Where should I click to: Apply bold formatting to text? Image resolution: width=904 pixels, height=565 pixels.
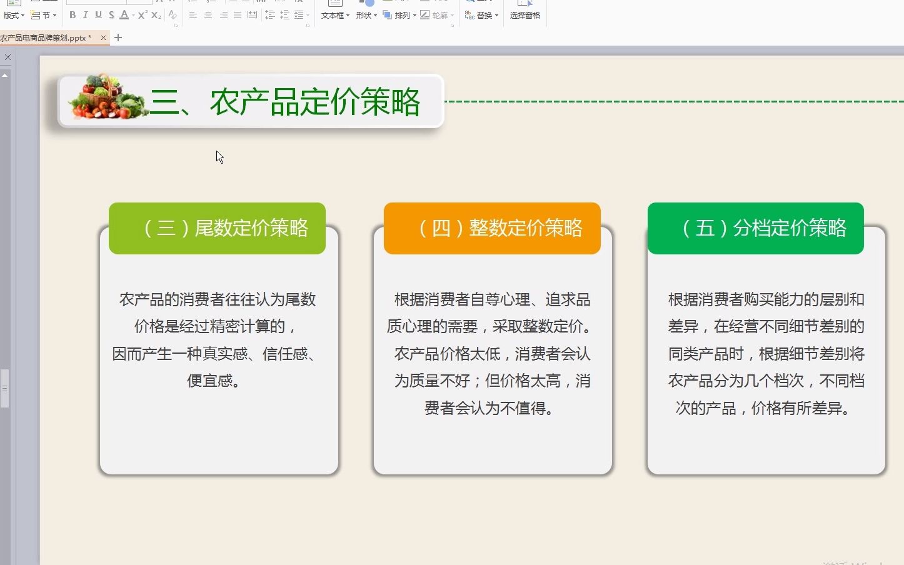(73, 15)
